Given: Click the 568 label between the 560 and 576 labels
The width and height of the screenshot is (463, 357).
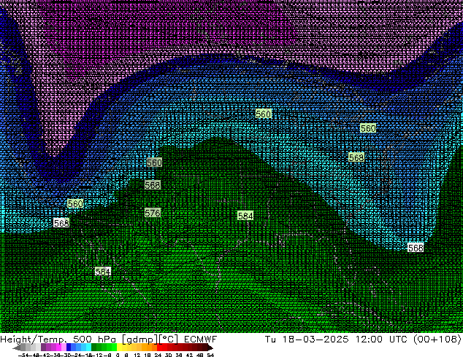Looking at the screenshot, I should pyautogui.click(x=153, y=185).
